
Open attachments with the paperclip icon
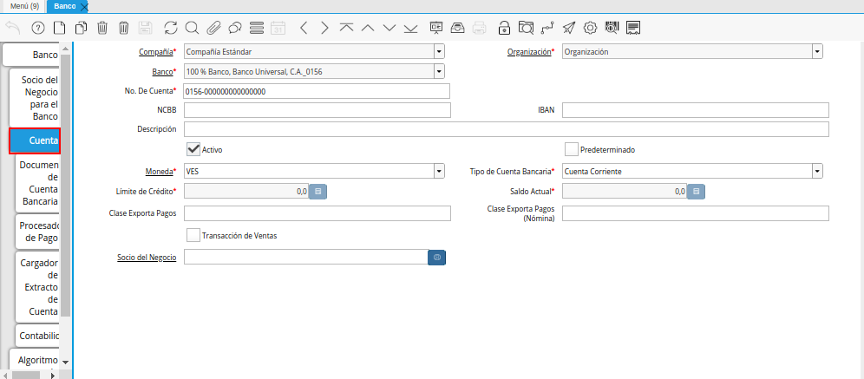[x=213, y=28]
